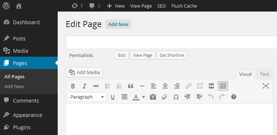Decrease the indent
Image resolution: width=277 pixels, height=135 pixels.
point(188,97)
